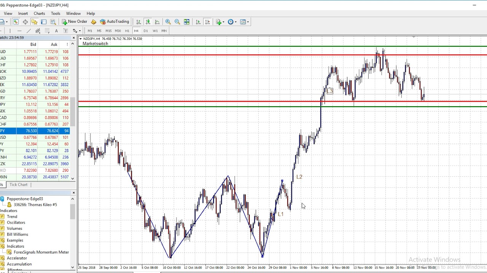Screen dimensions: 487x273
Task: Open the Market Watch panel icon
Action: [x=16, y=22]
